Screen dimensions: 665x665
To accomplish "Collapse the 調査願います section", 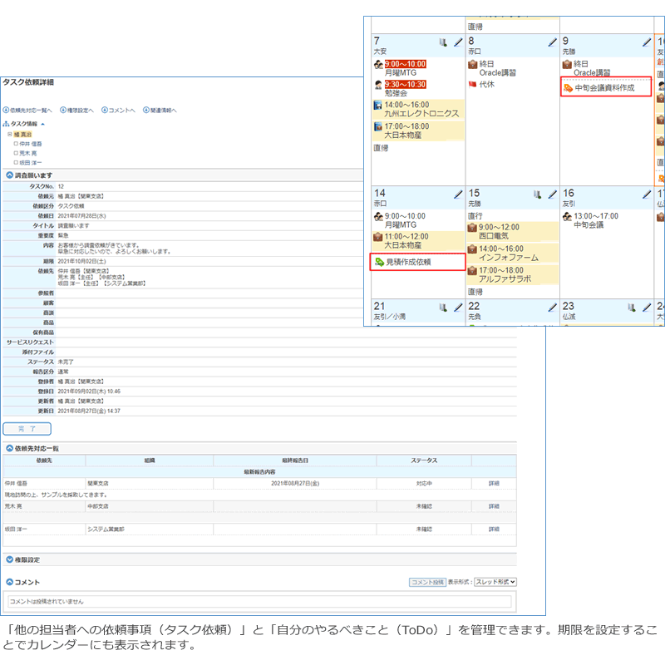I will click(9, 175).
